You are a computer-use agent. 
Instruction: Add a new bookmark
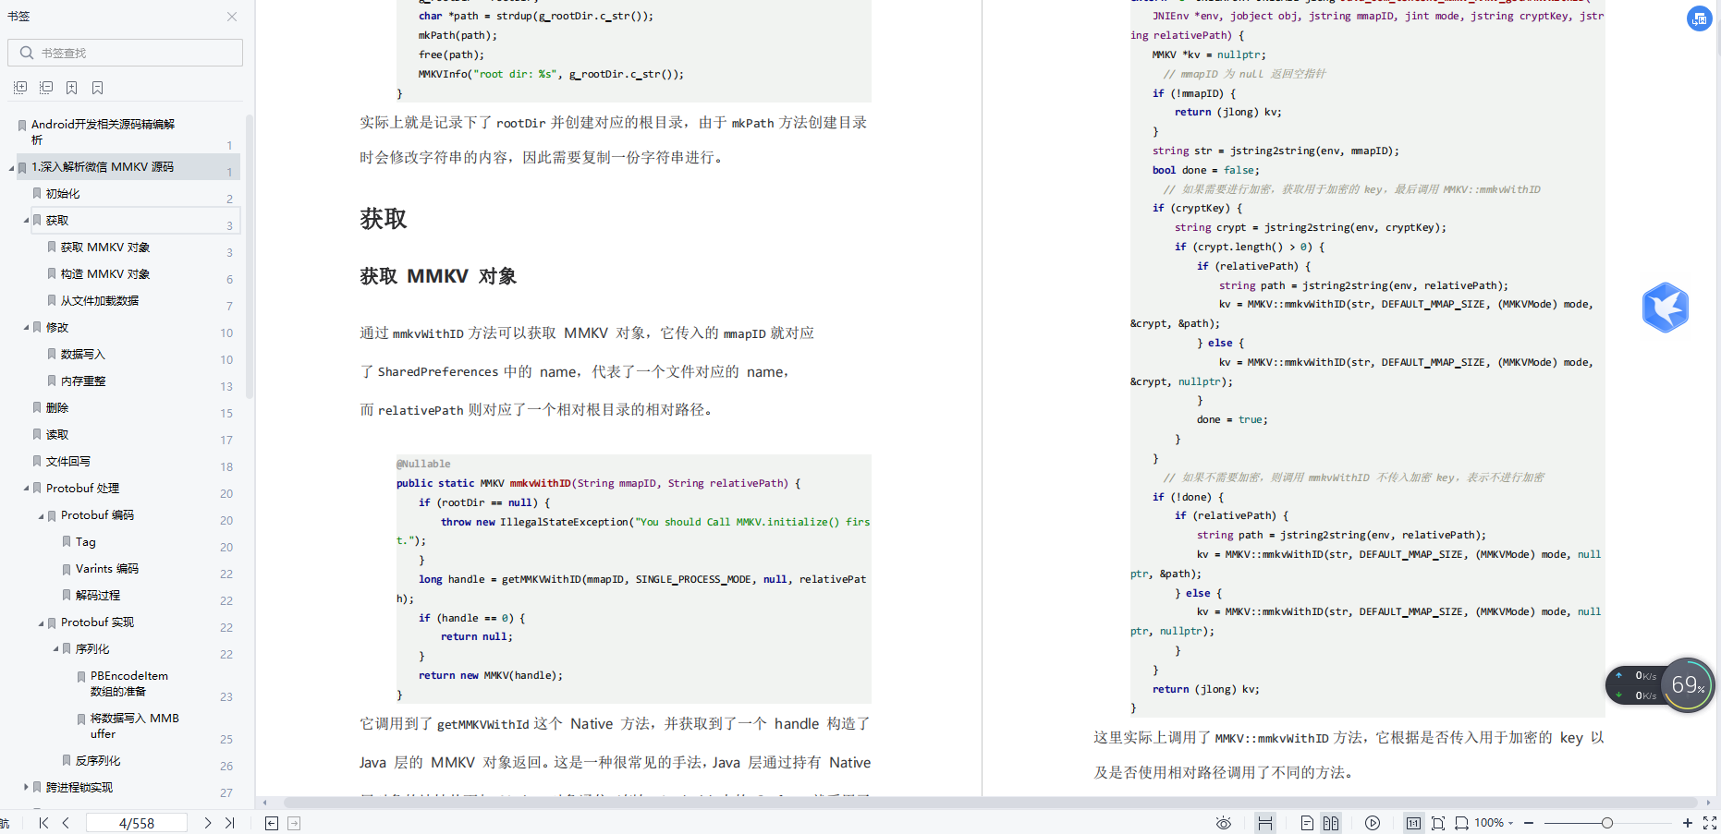coord(72,88)
